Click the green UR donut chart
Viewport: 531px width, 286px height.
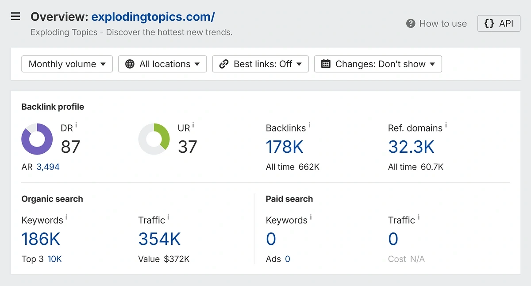154,139
